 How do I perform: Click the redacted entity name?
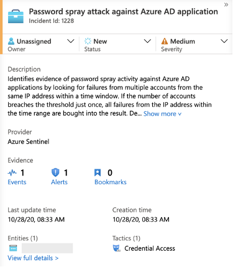tap(47, 248)
